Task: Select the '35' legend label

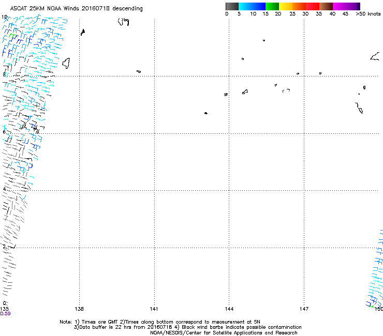Action: 319,14
